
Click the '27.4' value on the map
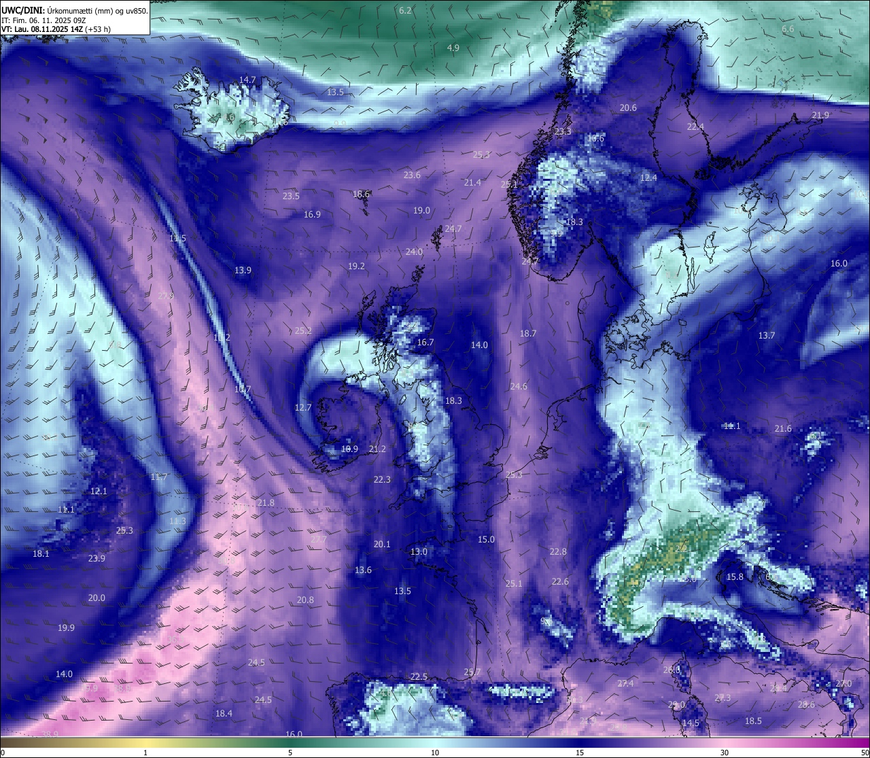[x=625, y=683]
